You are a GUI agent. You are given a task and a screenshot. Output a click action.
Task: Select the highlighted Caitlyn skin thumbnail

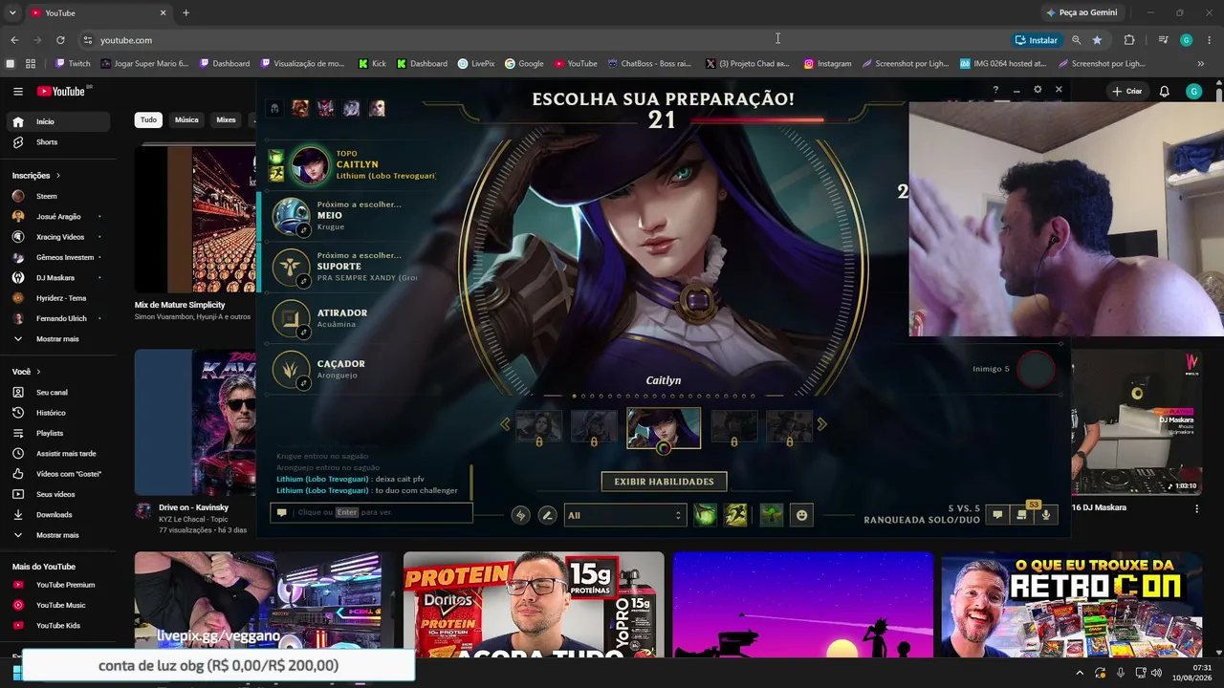[664, 427]
